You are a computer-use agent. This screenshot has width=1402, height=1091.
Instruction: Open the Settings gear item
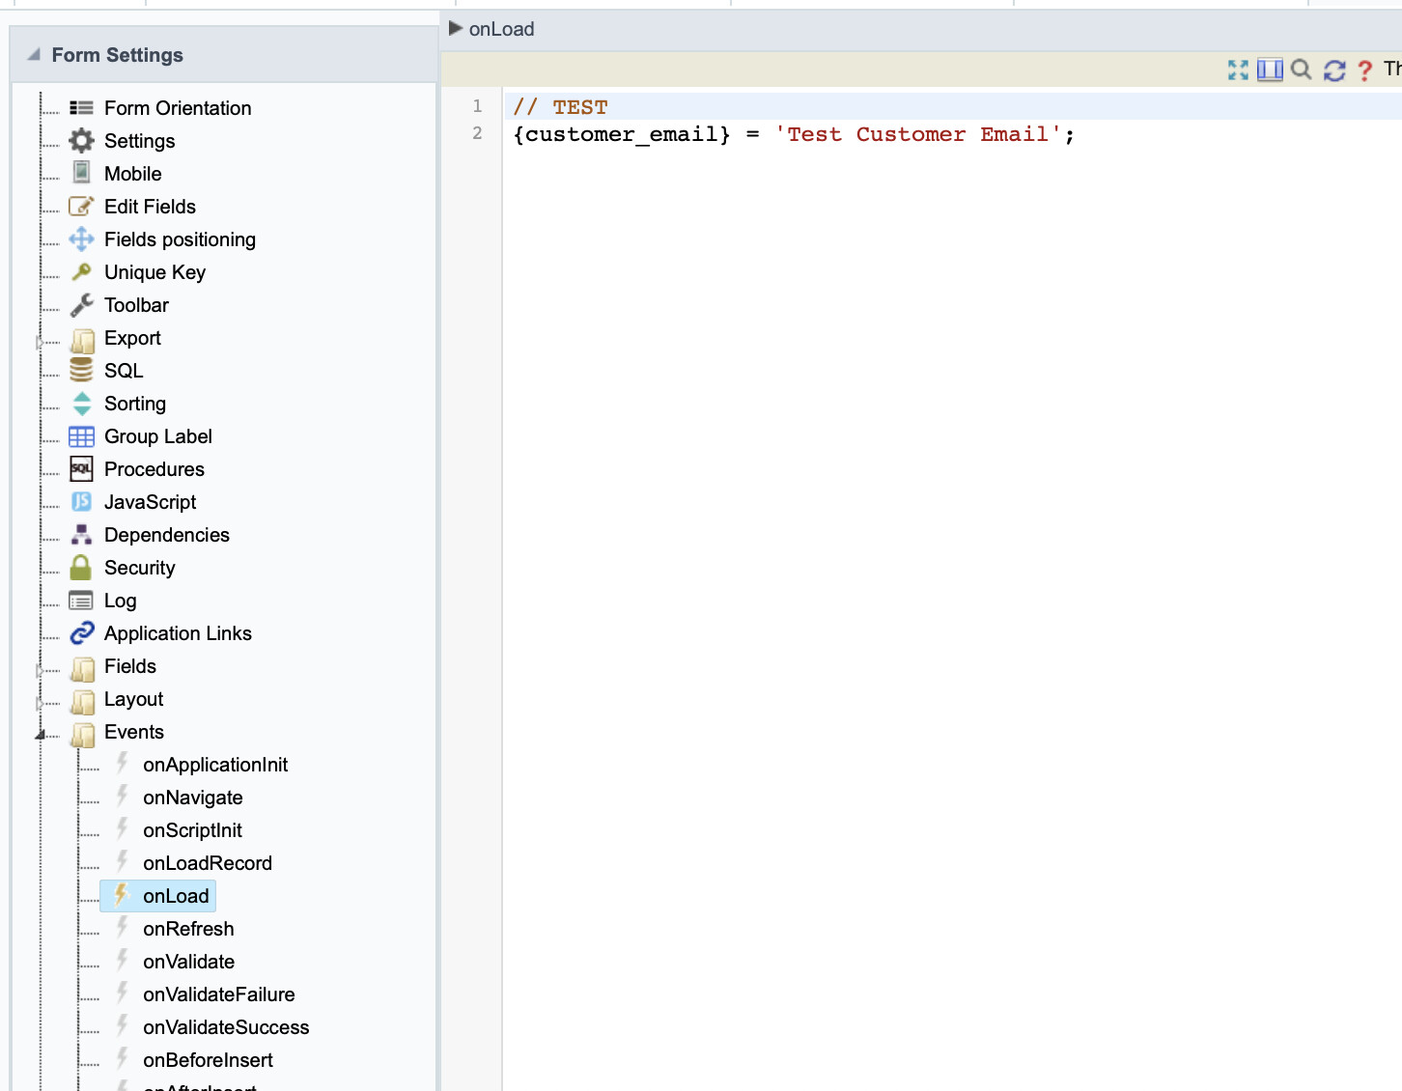coord(82,141)
